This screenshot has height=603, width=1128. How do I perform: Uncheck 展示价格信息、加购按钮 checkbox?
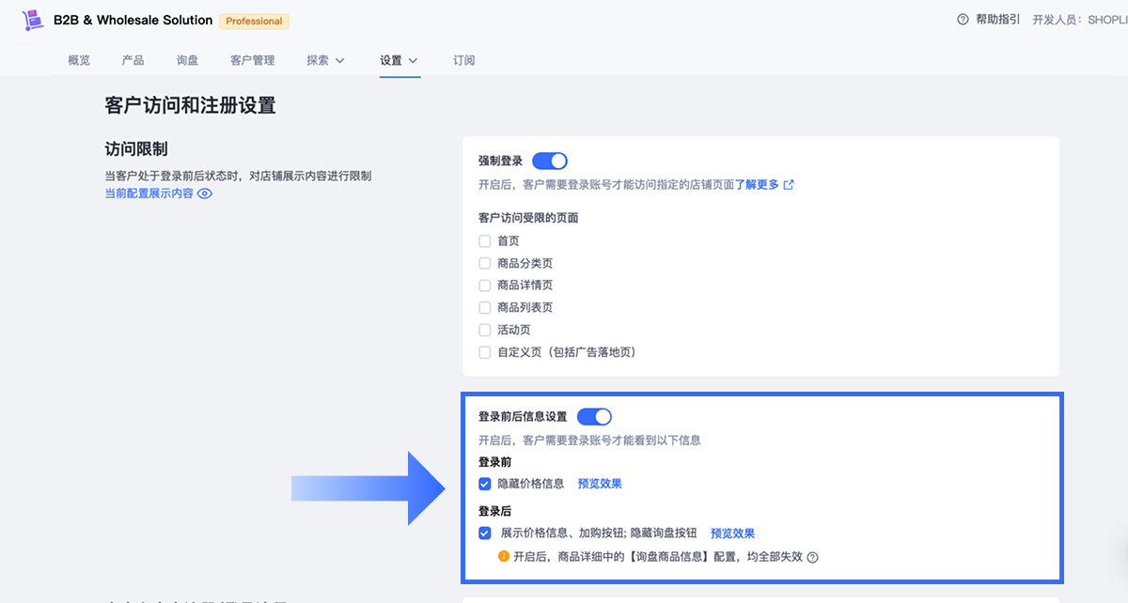[485, 533]
